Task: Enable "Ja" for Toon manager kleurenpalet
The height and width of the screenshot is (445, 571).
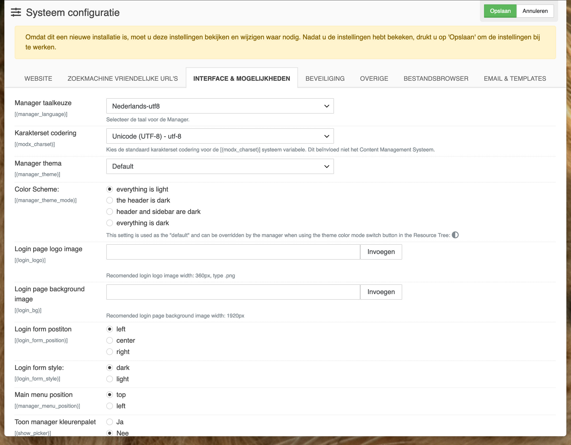Action: point(110,422)
